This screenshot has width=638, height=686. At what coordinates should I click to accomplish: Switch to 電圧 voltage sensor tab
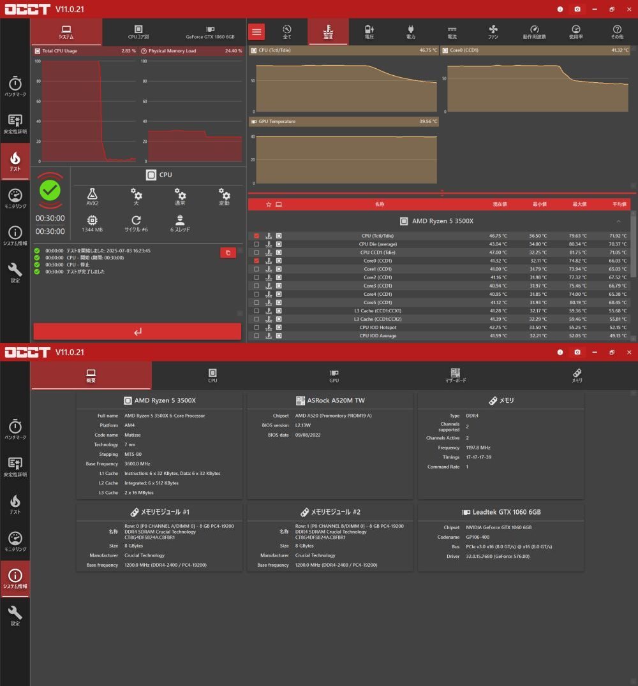(369, 32)
